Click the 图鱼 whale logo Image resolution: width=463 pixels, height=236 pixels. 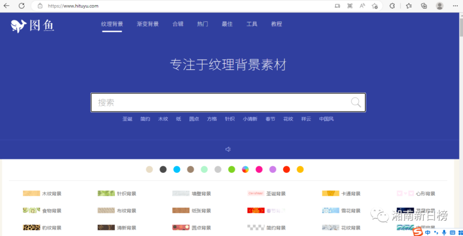click(32, 26)
